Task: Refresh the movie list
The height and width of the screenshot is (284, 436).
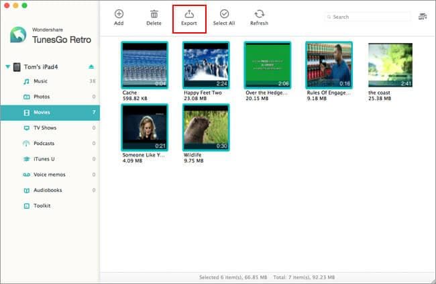Action: (259, 18)
